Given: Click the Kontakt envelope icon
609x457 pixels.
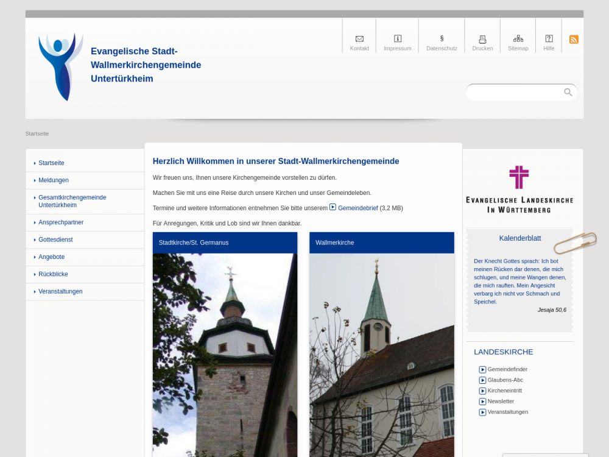Looking at the screenshot, I should [359, 39].
